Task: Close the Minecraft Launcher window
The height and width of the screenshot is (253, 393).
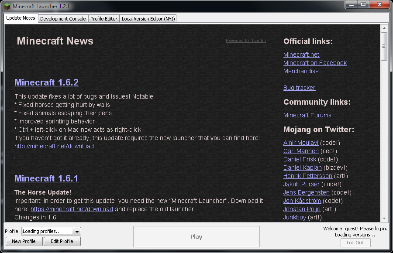Action: tap(379, 4)
